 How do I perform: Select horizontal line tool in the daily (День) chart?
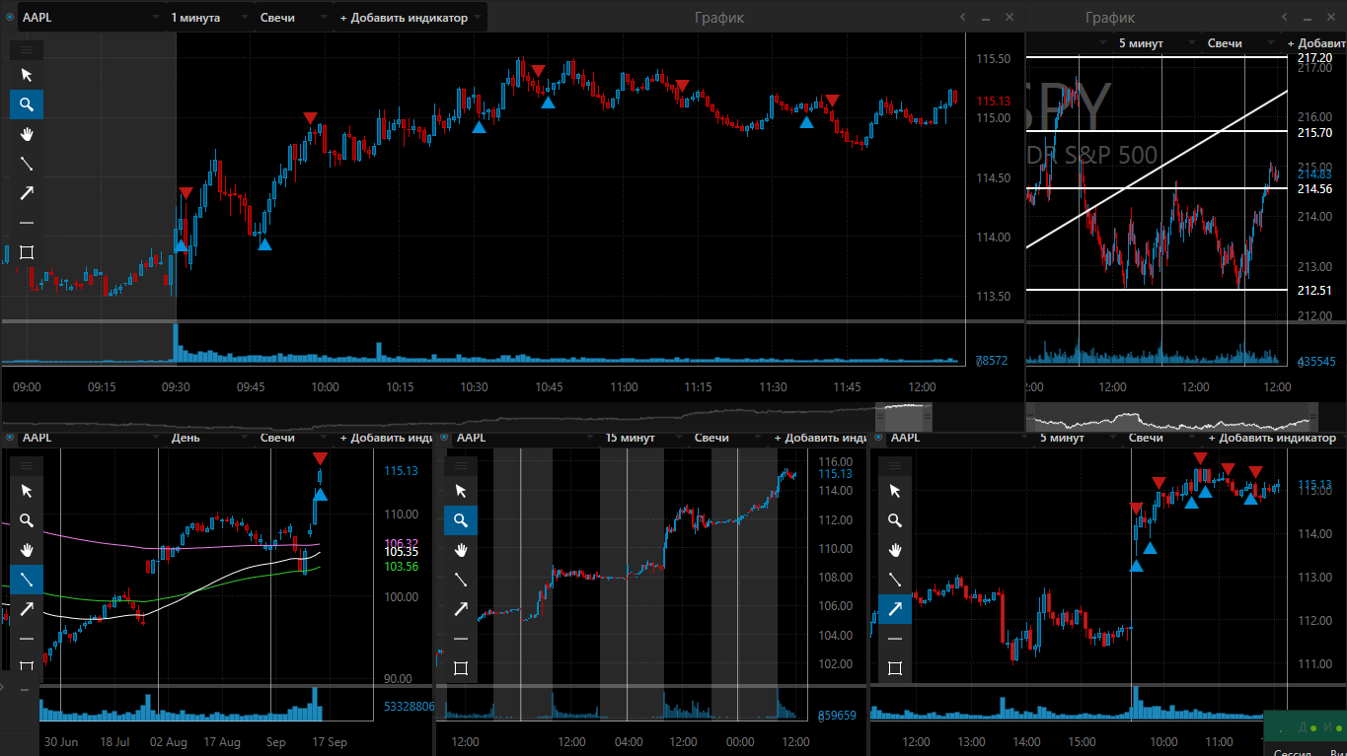tap(27, 639)
